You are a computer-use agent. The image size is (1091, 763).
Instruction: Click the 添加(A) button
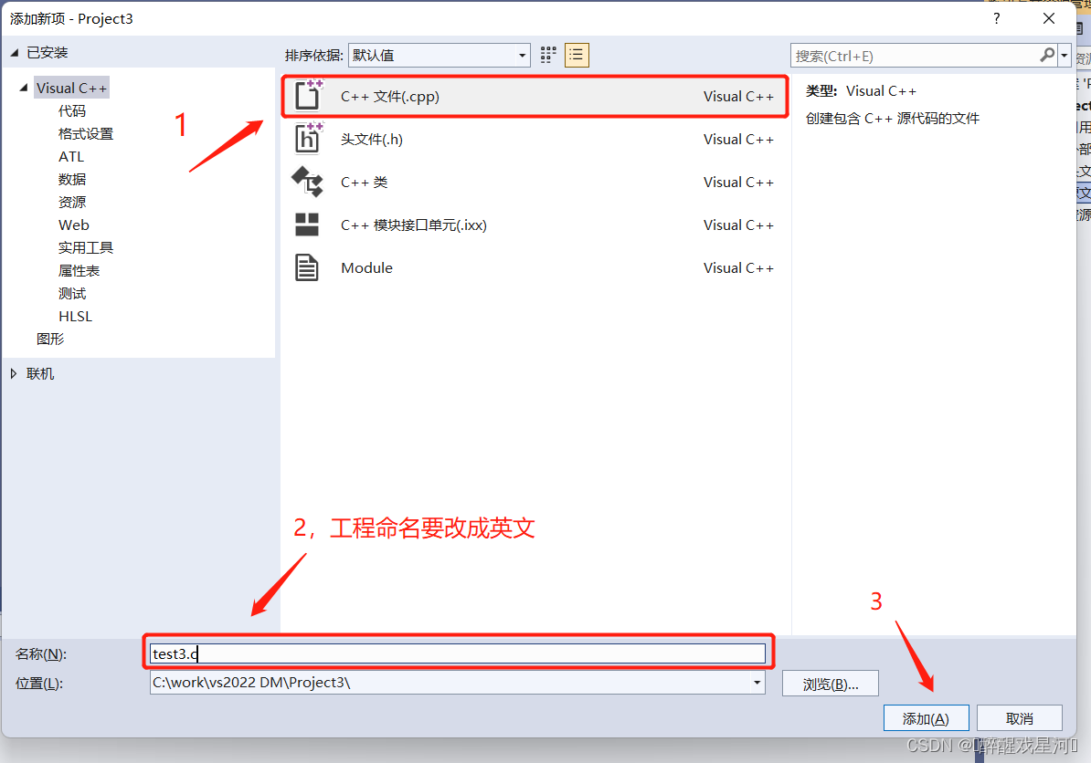click(926, 717)
